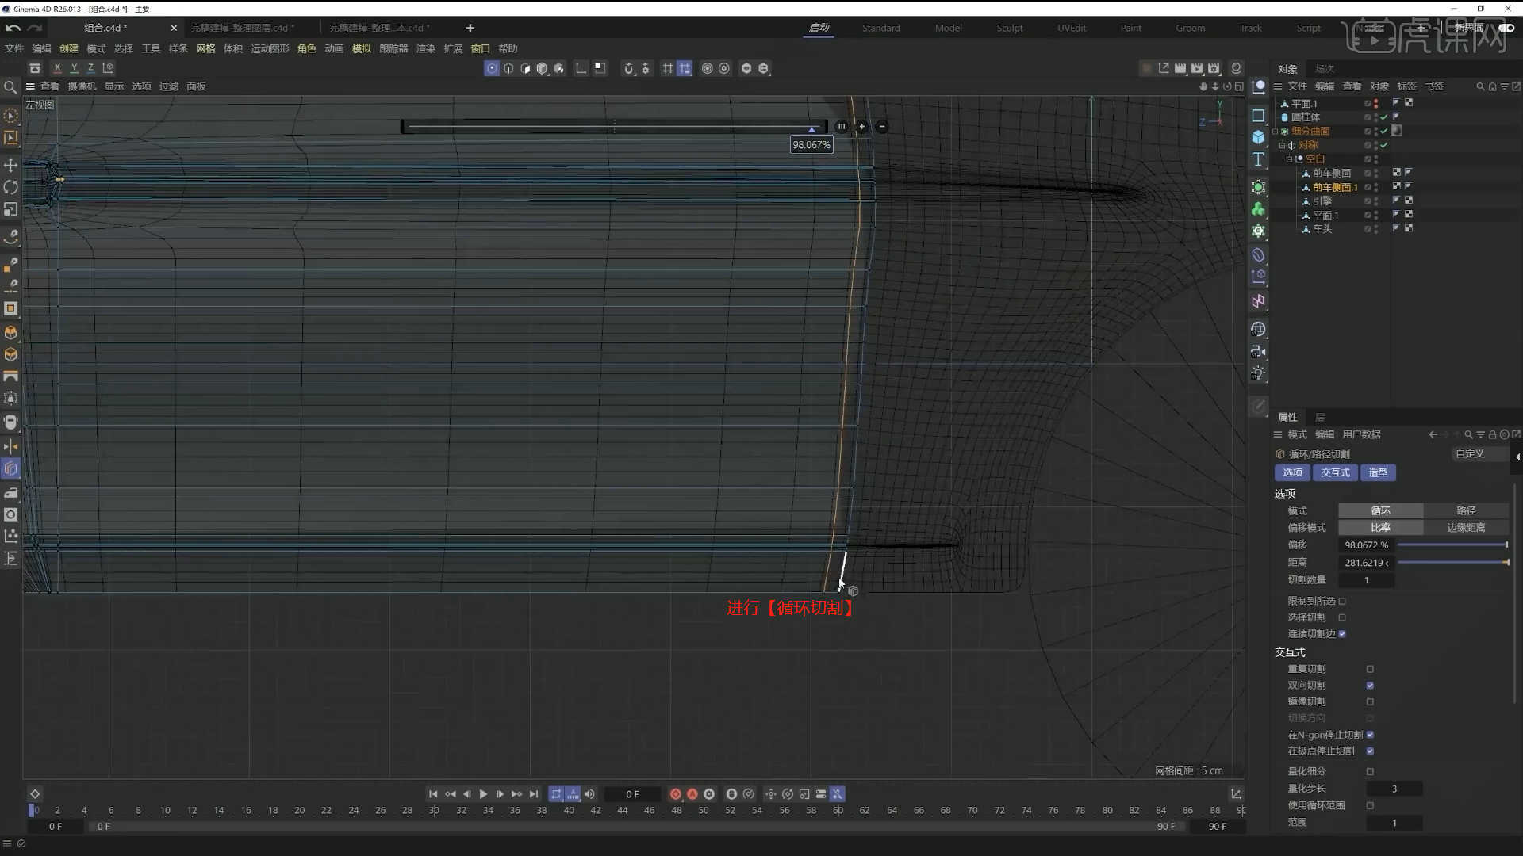Click the attribute manager back arrow
Image resolution: width=1523 pixels, height=856 pixels.
click(1433, 434)
